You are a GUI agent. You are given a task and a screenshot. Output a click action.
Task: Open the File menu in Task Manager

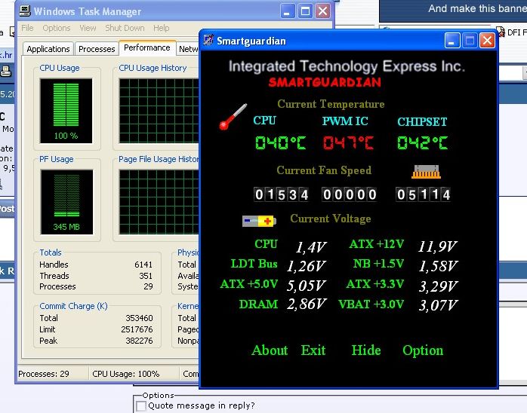27,29
